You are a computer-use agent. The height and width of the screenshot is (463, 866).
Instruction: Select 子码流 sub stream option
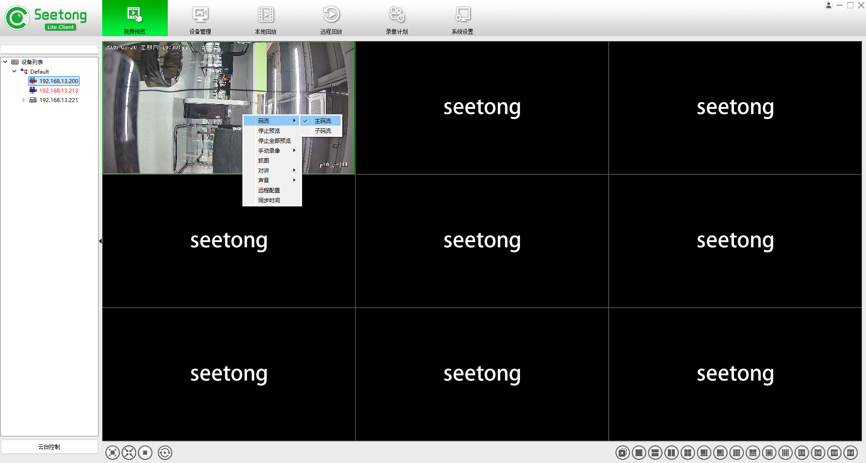pyautogui.click(x=321, y=131)
